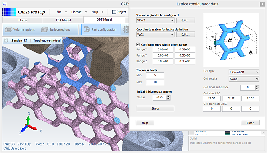Click the Session_13 session icon
Image resolution: width=267 pixels, height=153 pixels.
7,40
